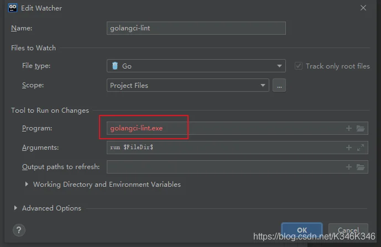Click the "Name:" label

click(x=22, y=28)
